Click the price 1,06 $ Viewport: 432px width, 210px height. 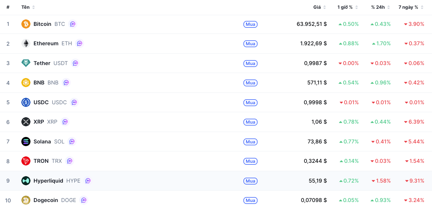pyautogui.click(x=320, y=122)
